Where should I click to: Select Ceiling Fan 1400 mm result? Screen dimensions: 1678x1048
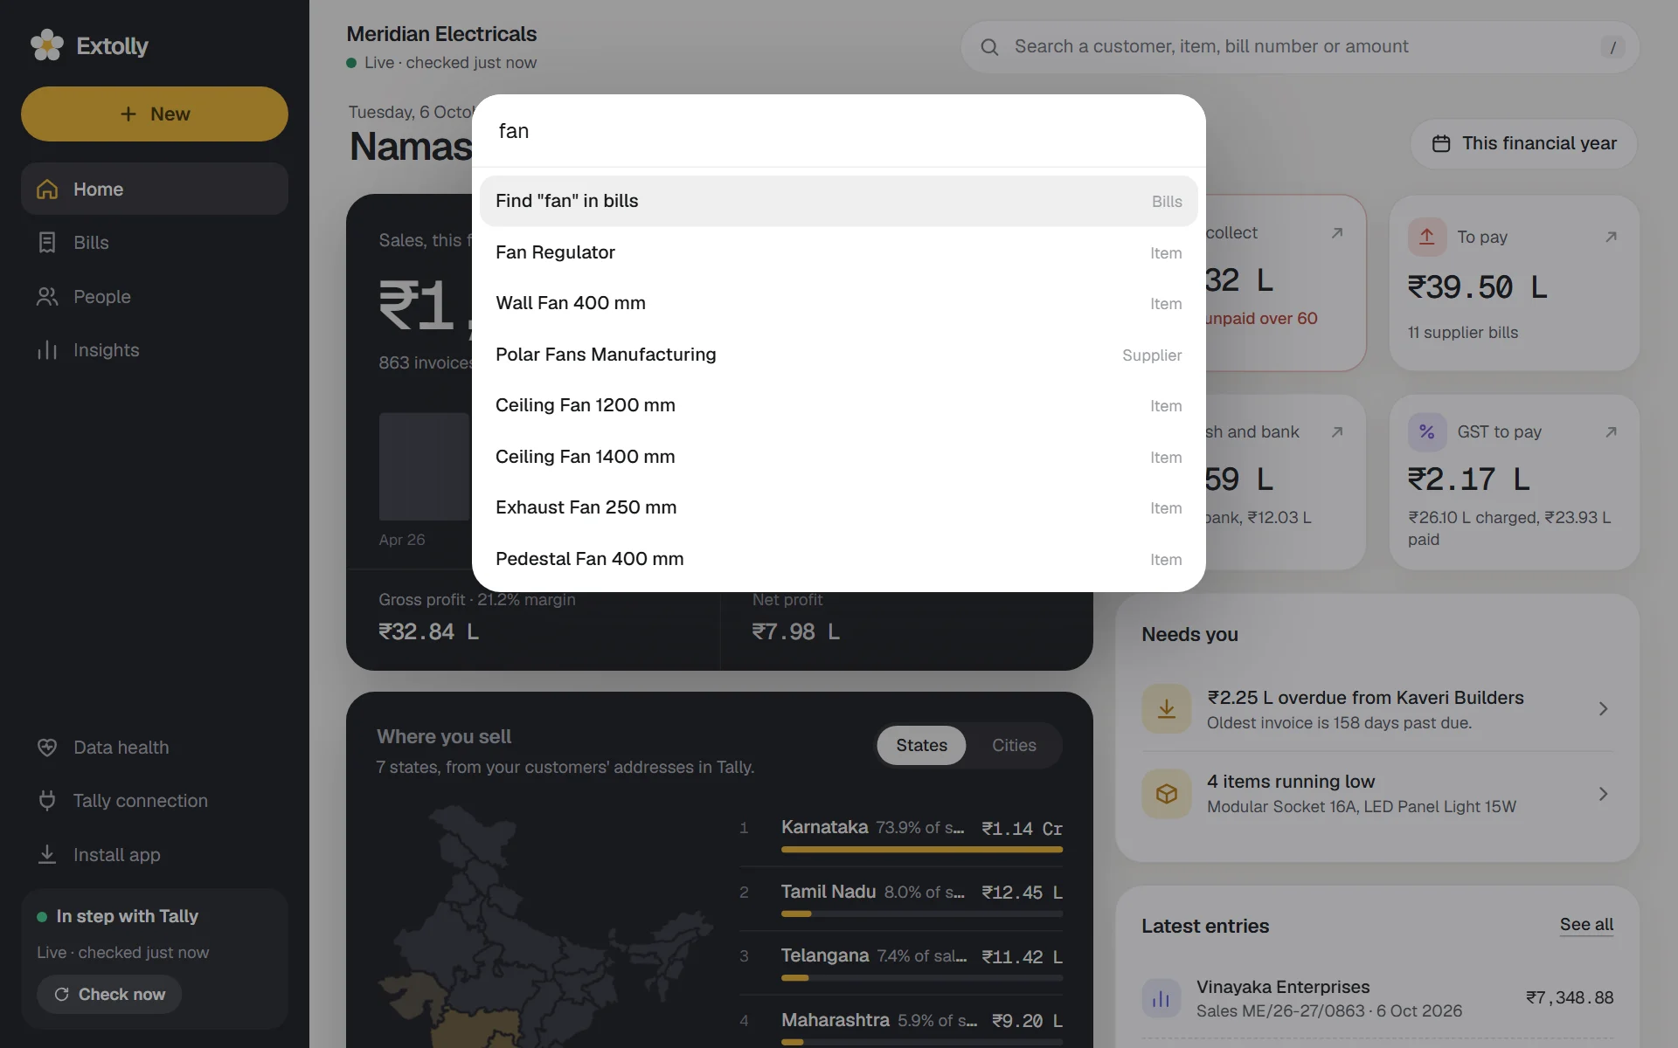click(x=839, y=457)
